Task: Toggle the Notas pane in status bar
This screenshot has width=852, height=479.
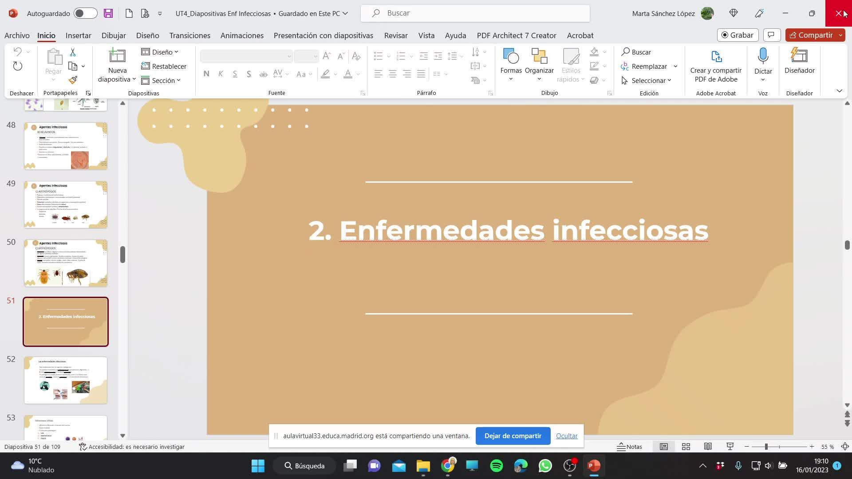Action: tap(630, 447)
